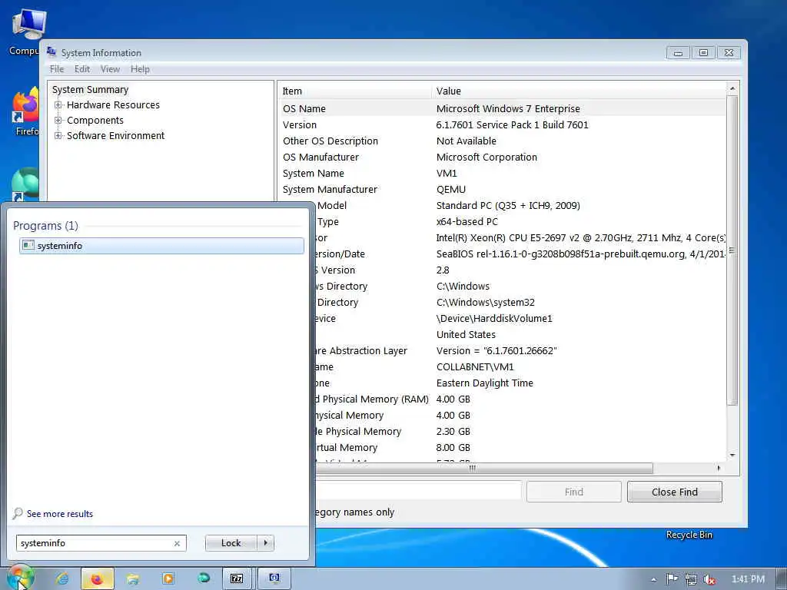Screen dimensions: 787x590
Task: Click the value QEMU
Action: point(450,189)
